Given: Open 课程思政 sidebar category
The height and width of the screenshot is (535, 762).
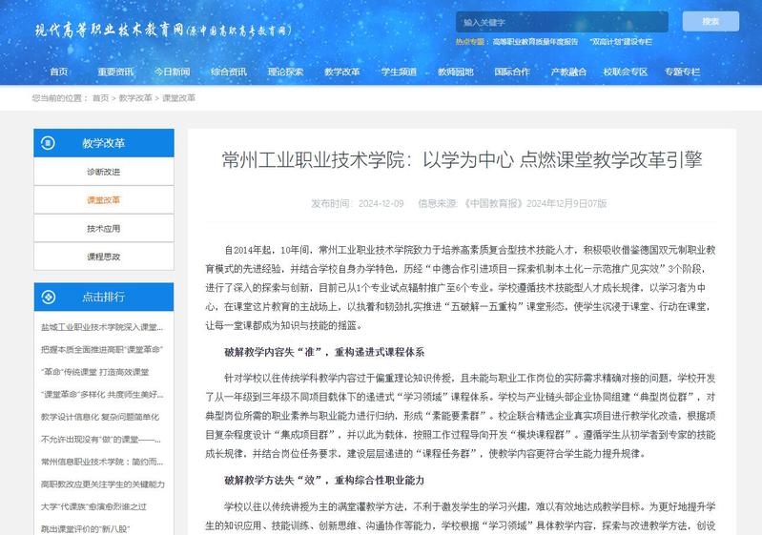Looking at the screenshot, I should [x=104, y=257].
